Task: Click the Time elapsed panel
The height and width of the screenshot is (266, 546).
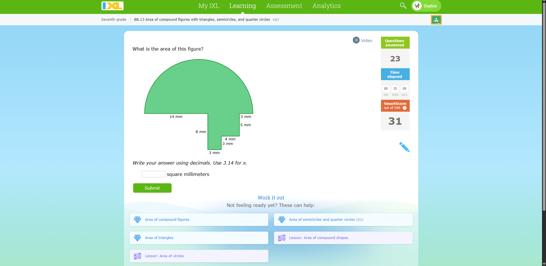Action: tap(395, 74)
